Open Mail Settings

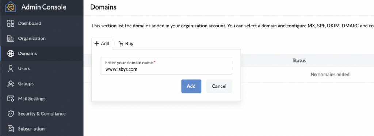pyautogui.click(x=42, y=99)
